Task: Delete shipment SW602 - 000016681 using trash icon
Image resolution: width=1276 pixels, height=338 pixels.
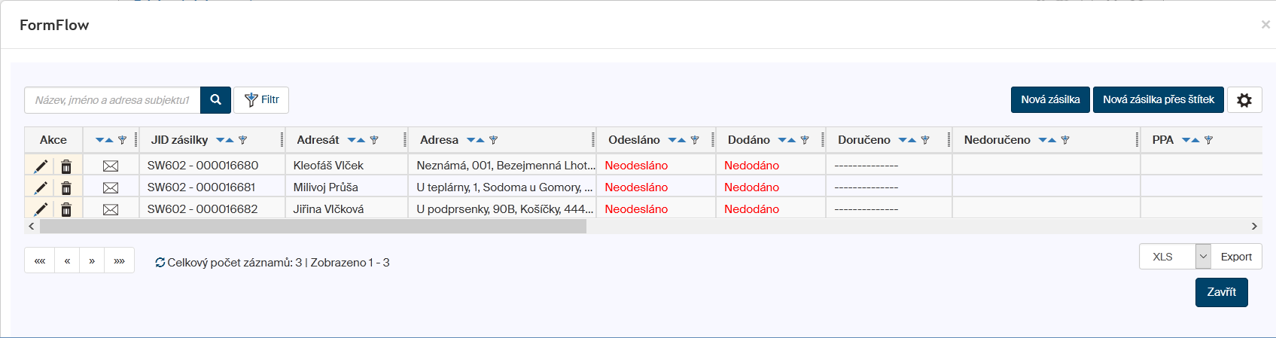Action: [66, 187]
